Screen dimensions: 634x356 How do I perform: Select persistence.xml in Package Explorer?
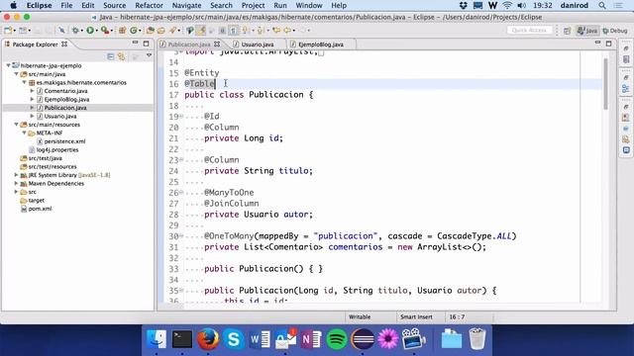coord(64,141)
